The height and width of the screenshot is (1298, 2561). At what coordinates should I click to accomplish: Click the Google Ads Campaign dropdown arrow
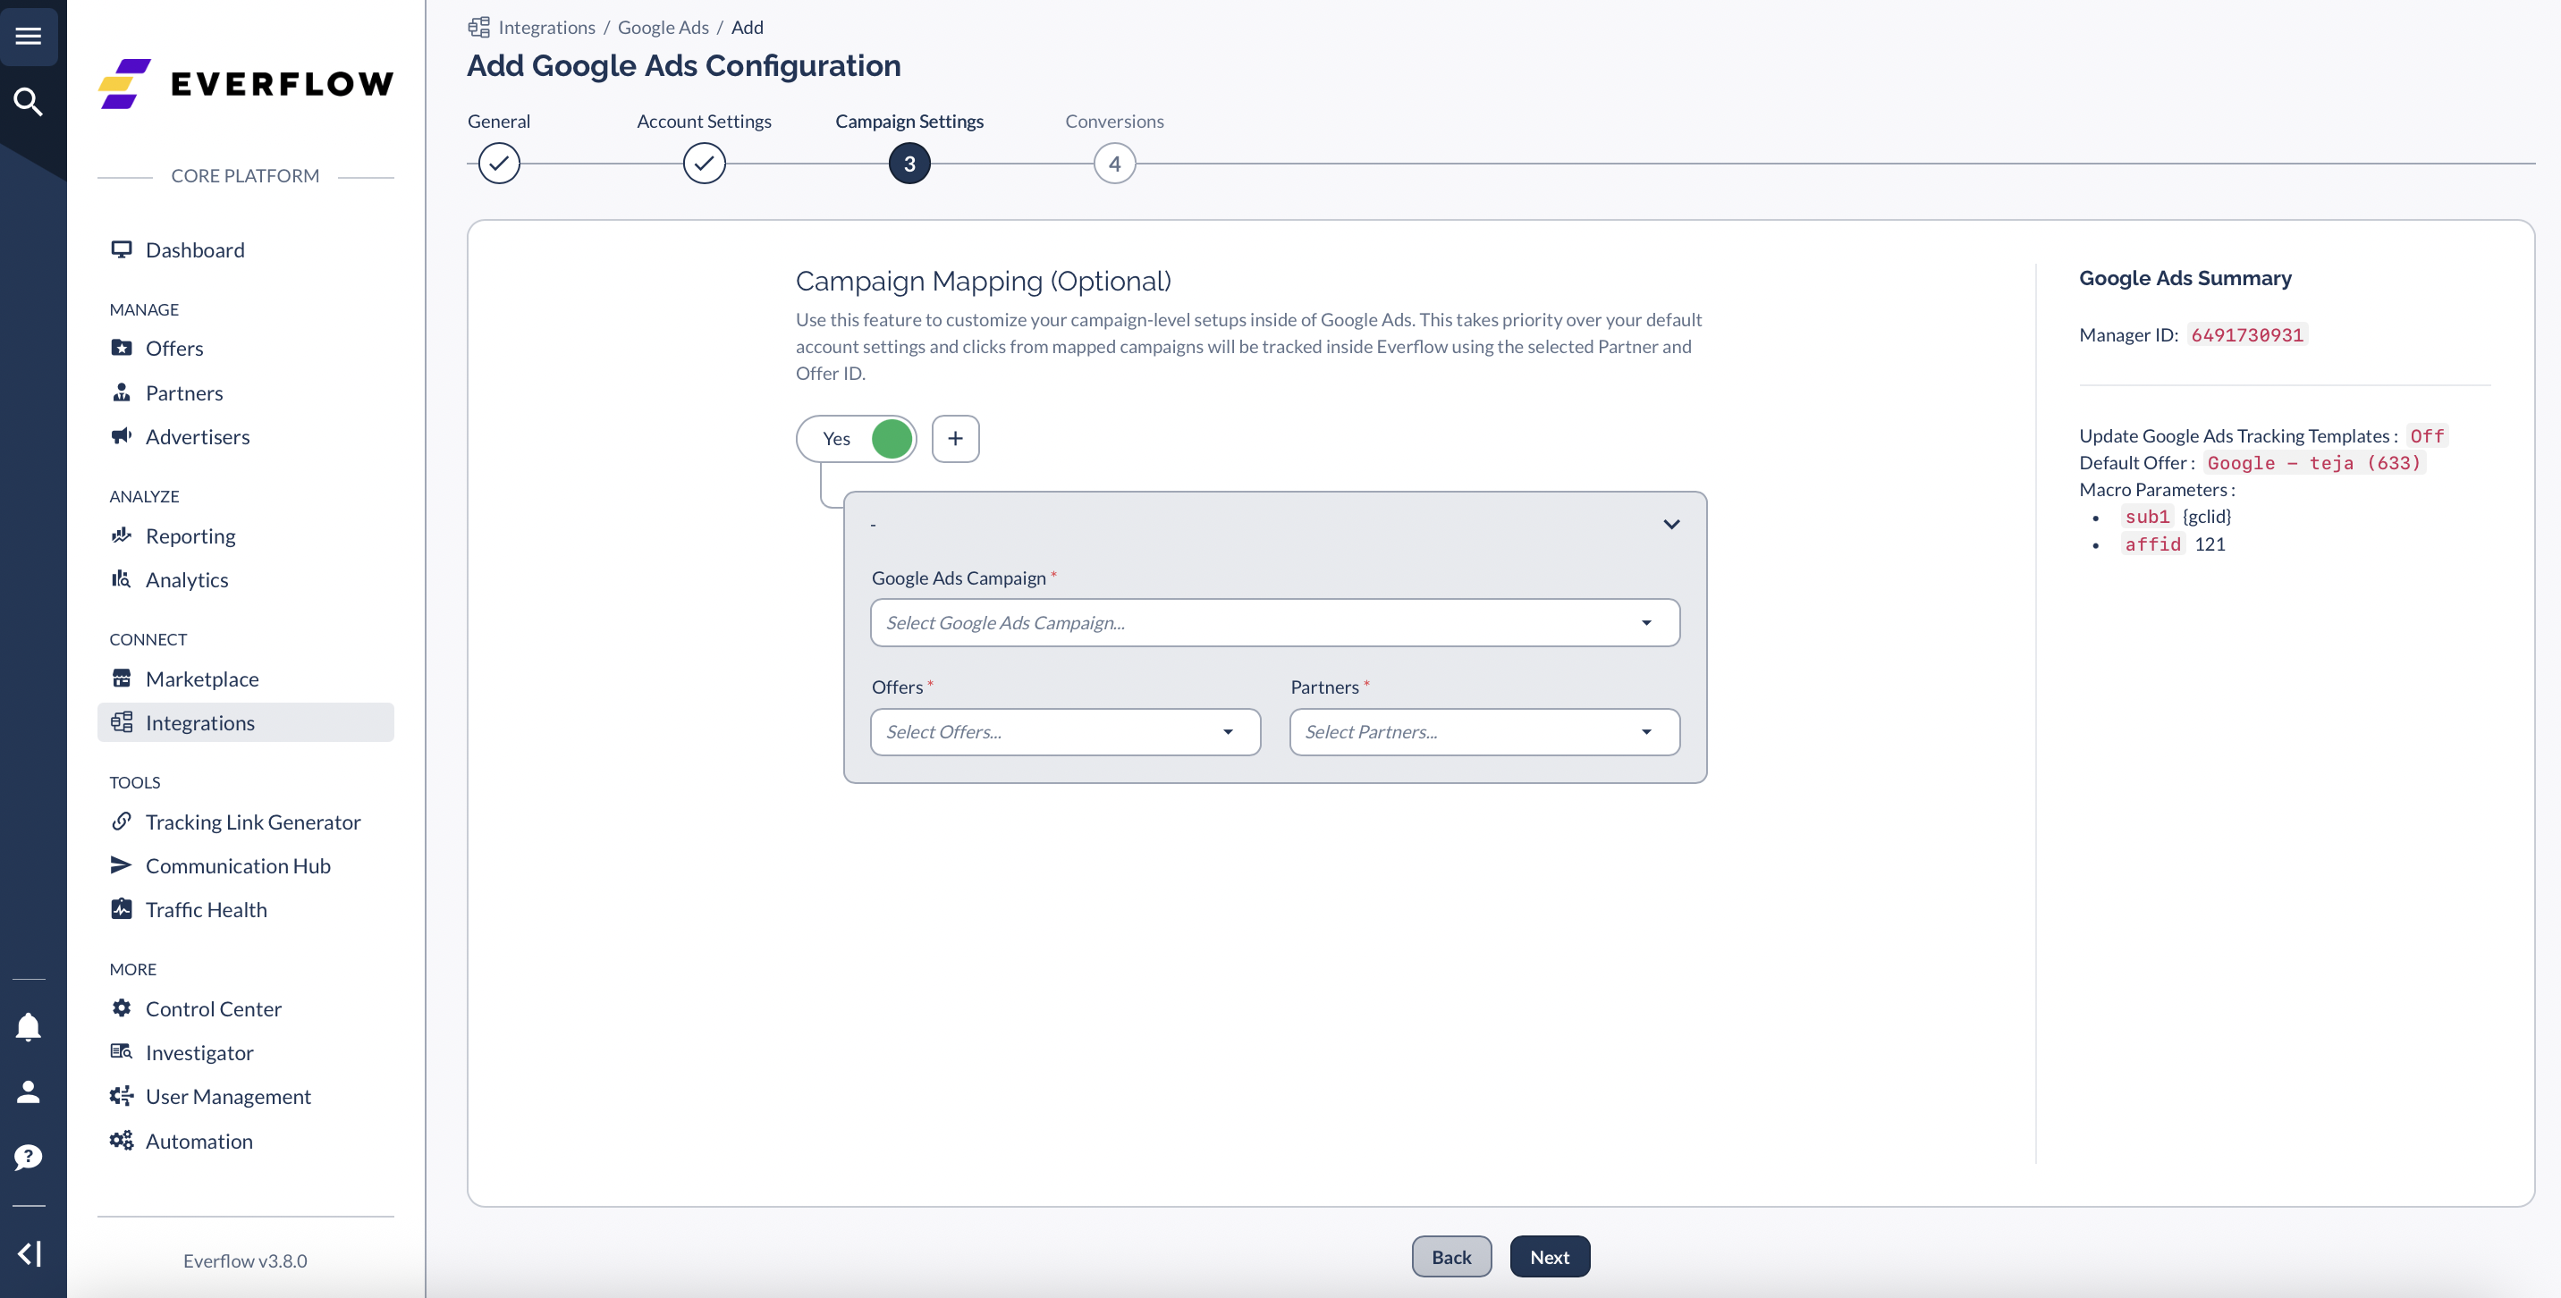coord(1646,623)
